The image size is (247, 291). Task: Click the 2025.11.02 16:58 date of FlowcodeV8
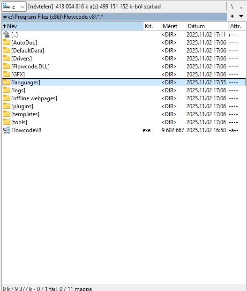[x=206, y=130]
